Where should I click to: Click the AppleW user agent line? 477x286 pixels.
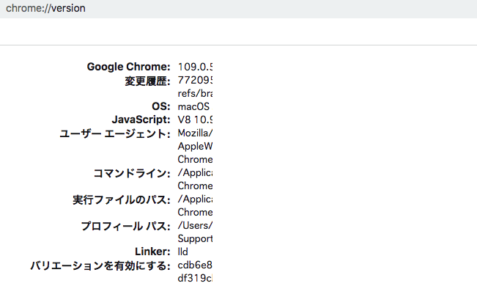coord(195,146)
